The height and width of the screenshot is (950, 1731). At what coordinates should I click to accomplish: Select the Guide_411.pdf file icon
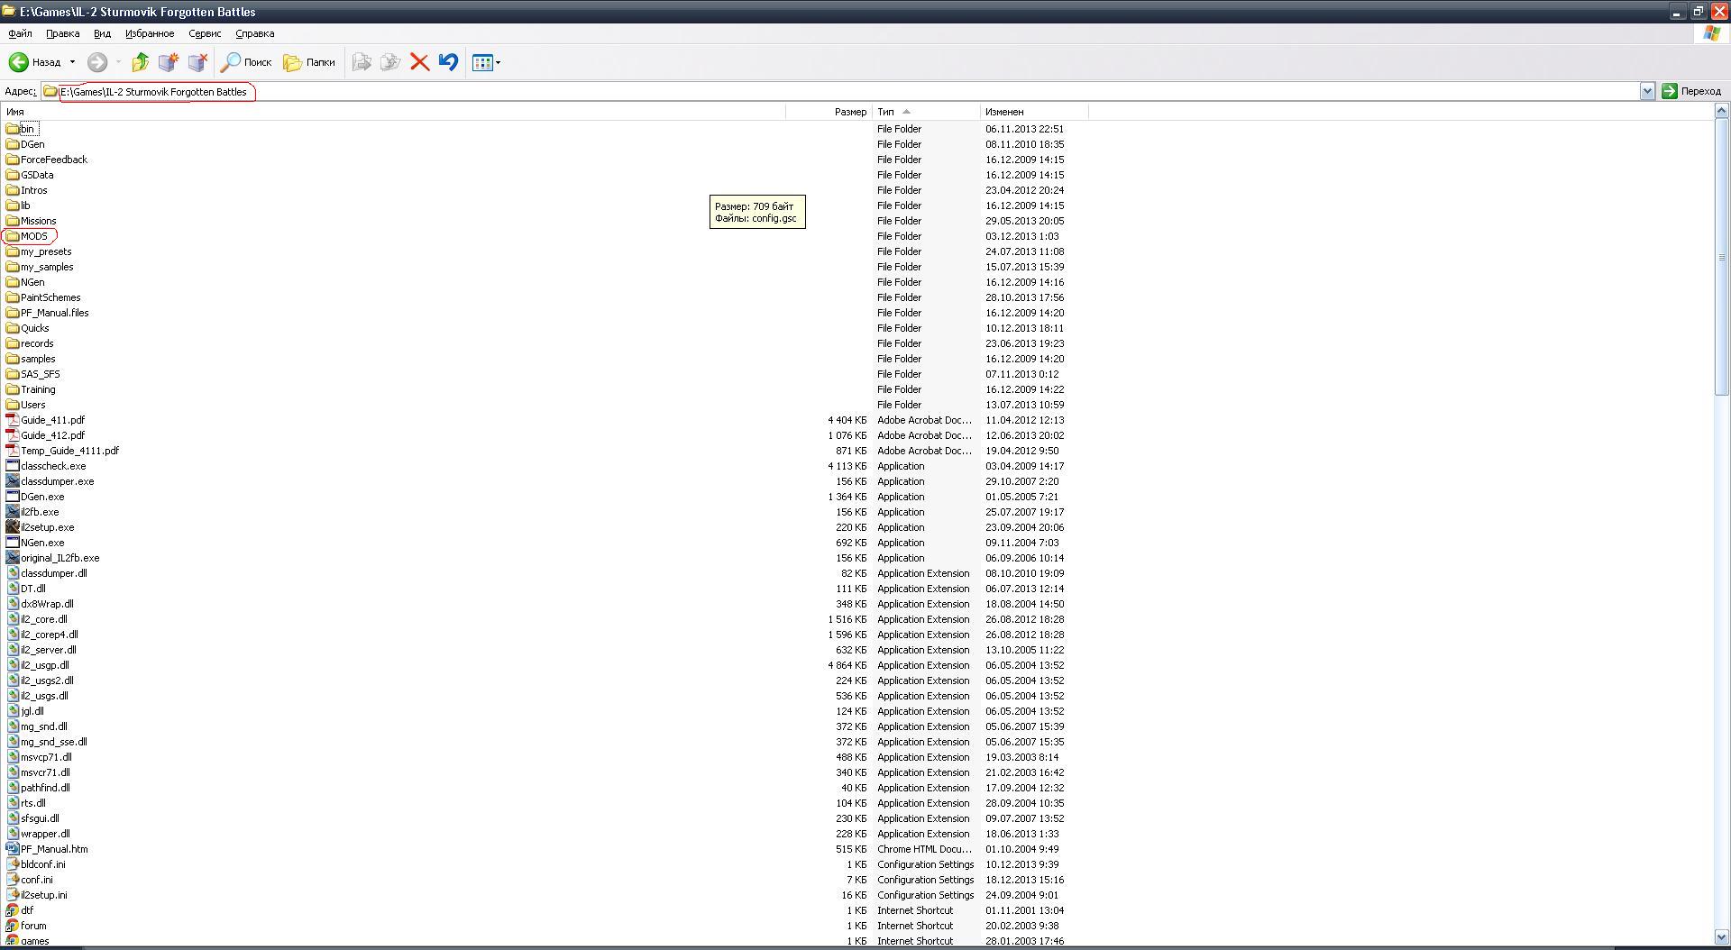click(13, 420)
